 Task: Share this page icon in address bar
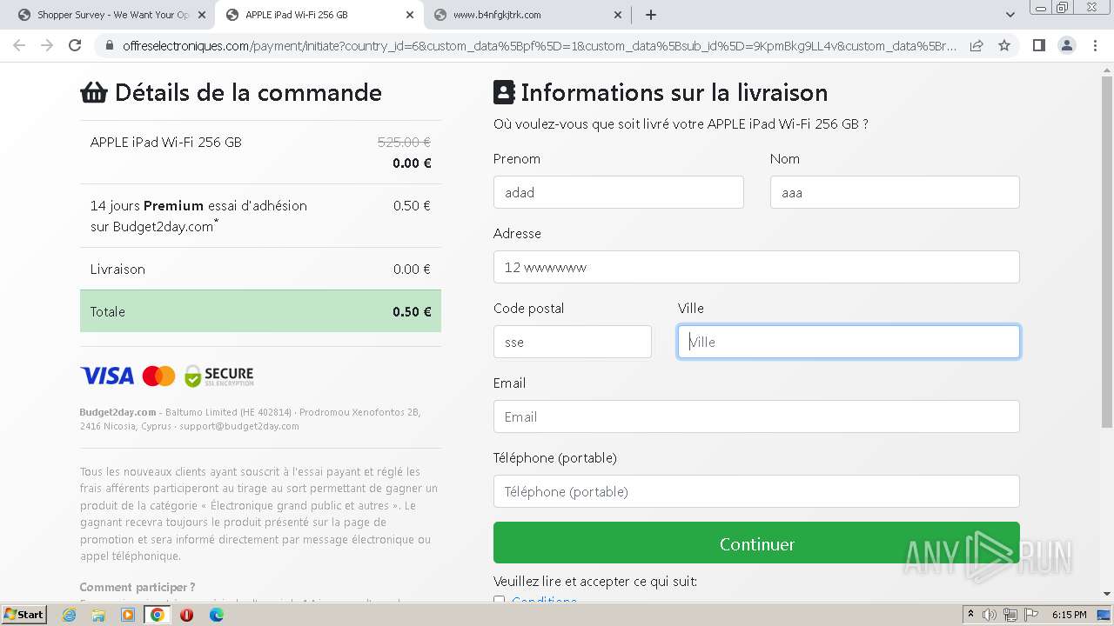[x=976, y=45]
